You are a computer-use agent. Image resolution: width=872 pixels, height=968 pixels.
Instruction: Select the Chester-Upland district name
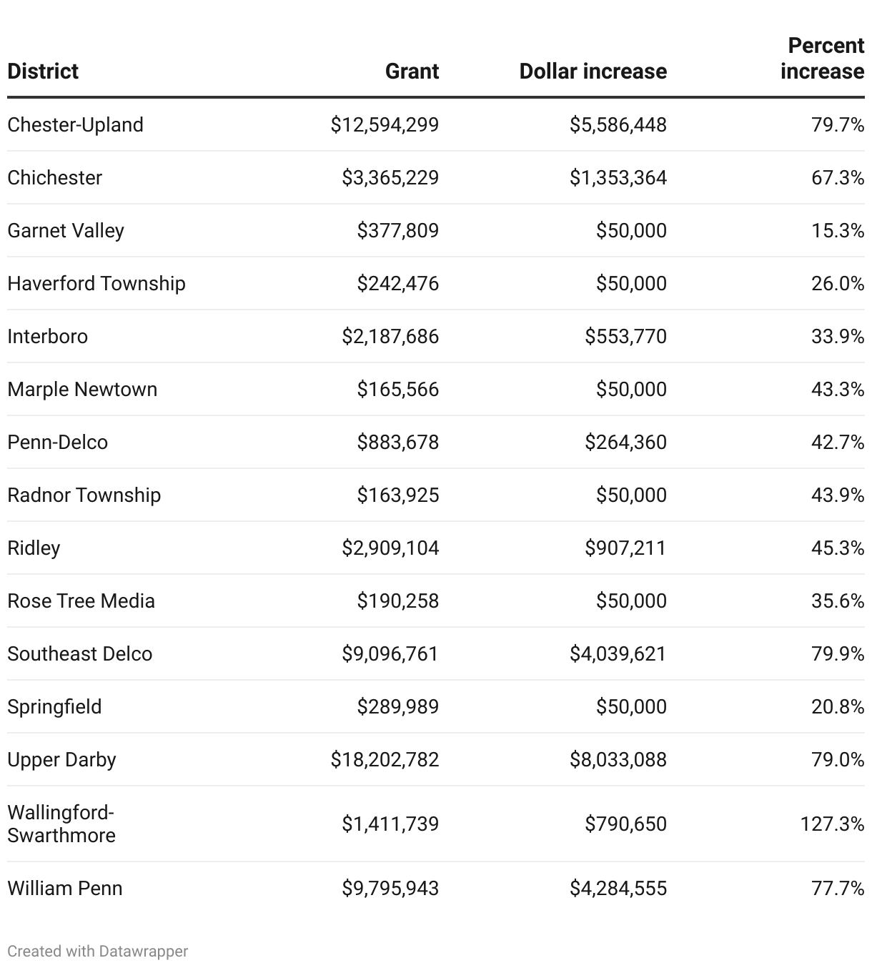click(75, 125)
